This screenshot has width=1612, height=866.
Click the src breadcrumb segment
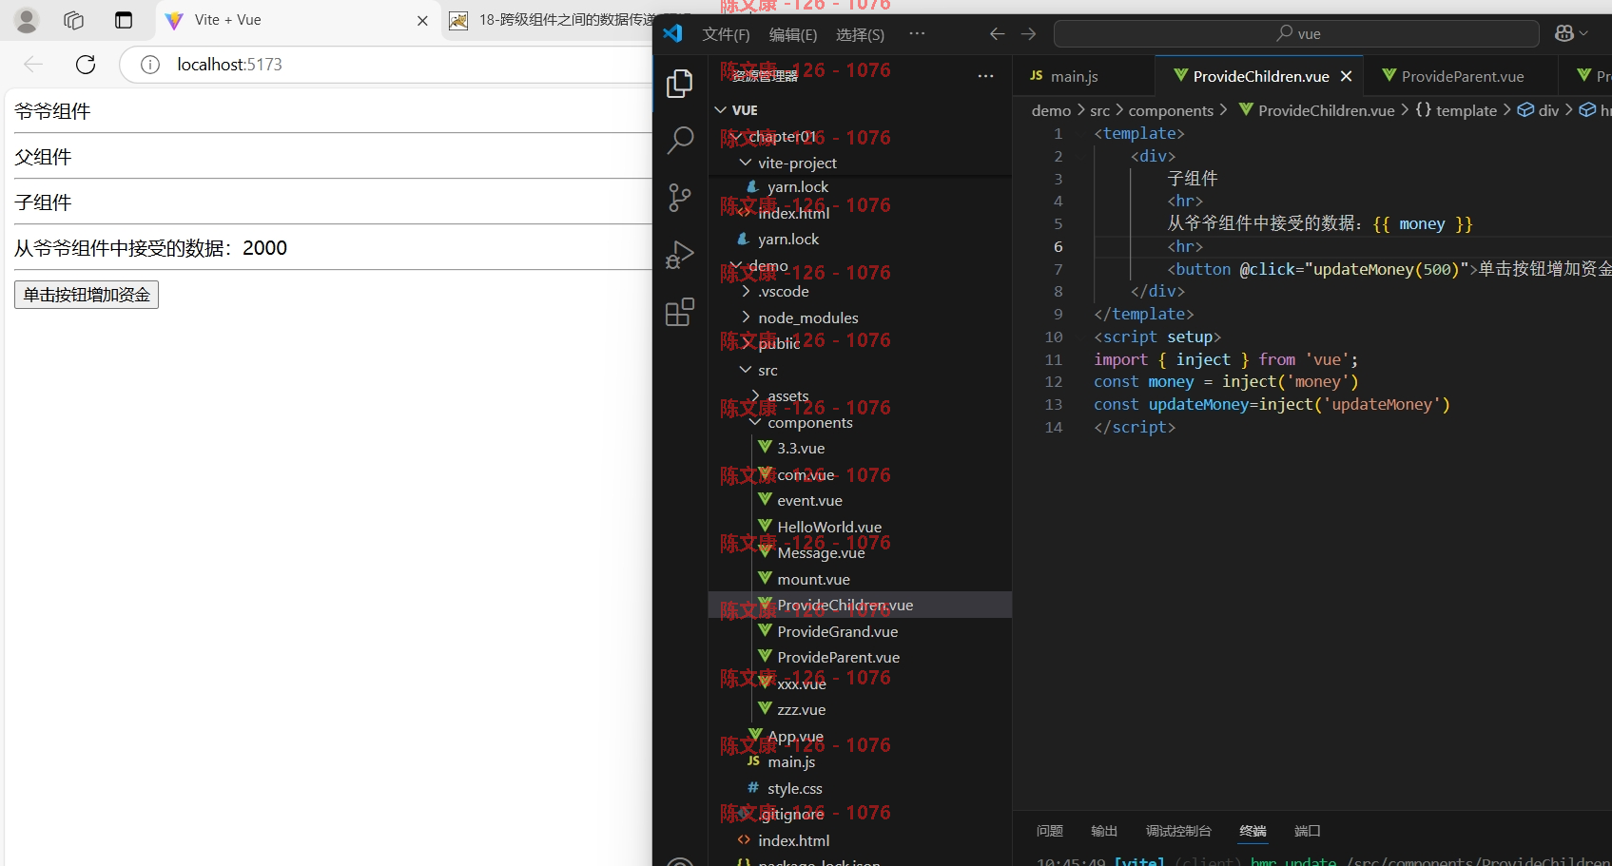1099,110
